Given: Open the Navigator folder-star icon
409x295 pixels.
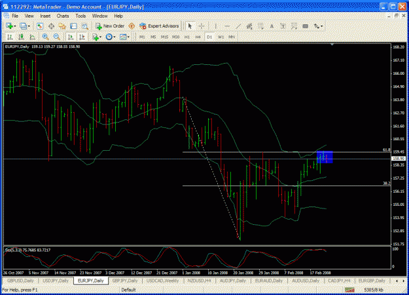Looking at the screenshot, I should pos(62,26).
